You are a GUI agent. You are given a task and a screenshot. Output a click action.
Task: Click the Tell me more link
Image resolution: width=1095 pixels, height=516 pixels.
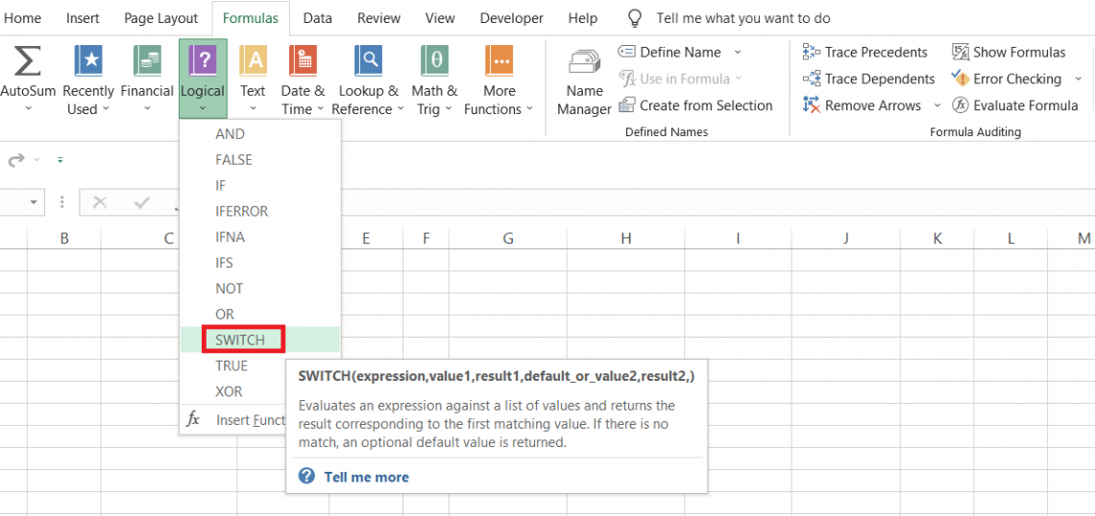coord(366,477)
